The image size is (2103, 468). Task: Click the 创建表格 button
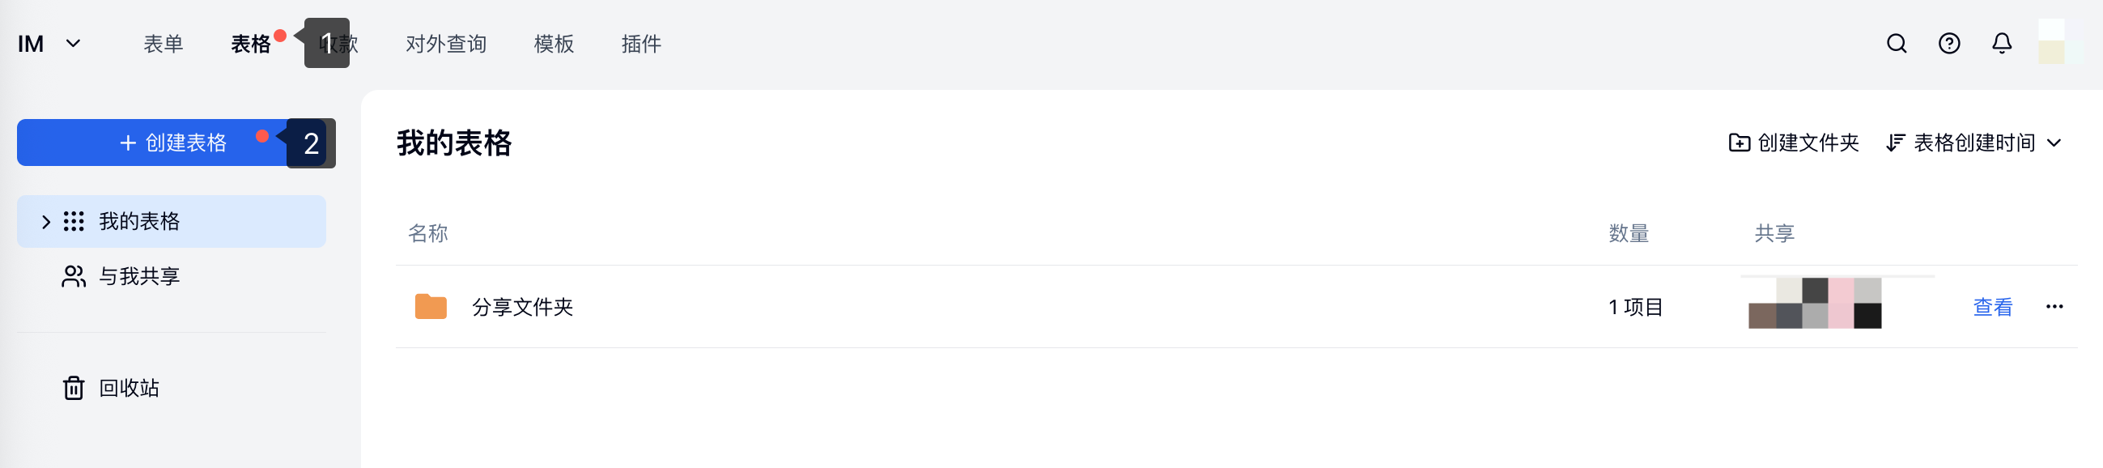(172, 143)
